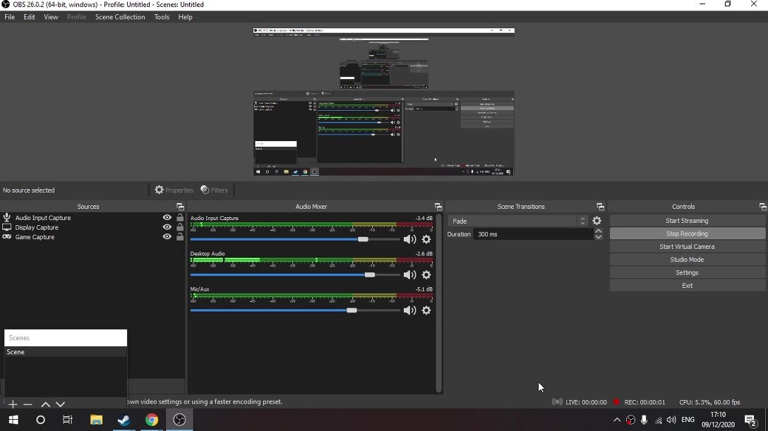The width and height of the screenshot is (768, 431).
Task: Click Start Virtual Camera
Action: (687, 247)
